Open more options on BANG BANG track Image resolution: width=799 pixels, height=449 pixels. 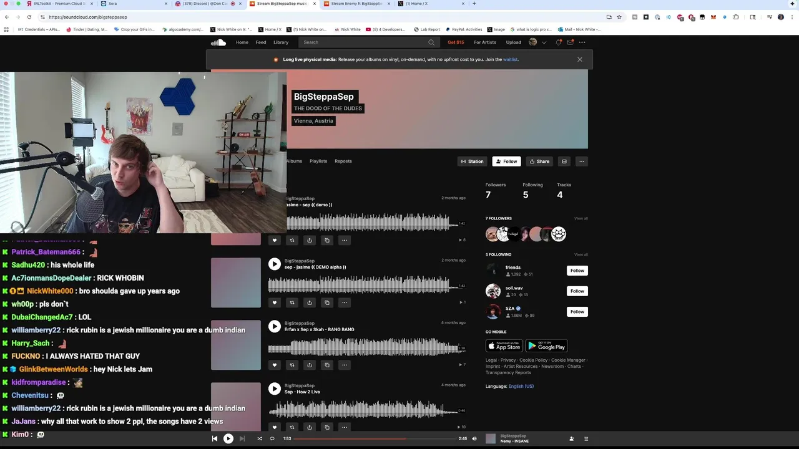pos(344,365)
